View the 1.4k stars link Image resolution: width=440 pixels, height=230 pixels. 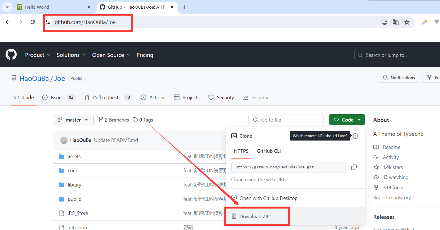tap(388, 167)
